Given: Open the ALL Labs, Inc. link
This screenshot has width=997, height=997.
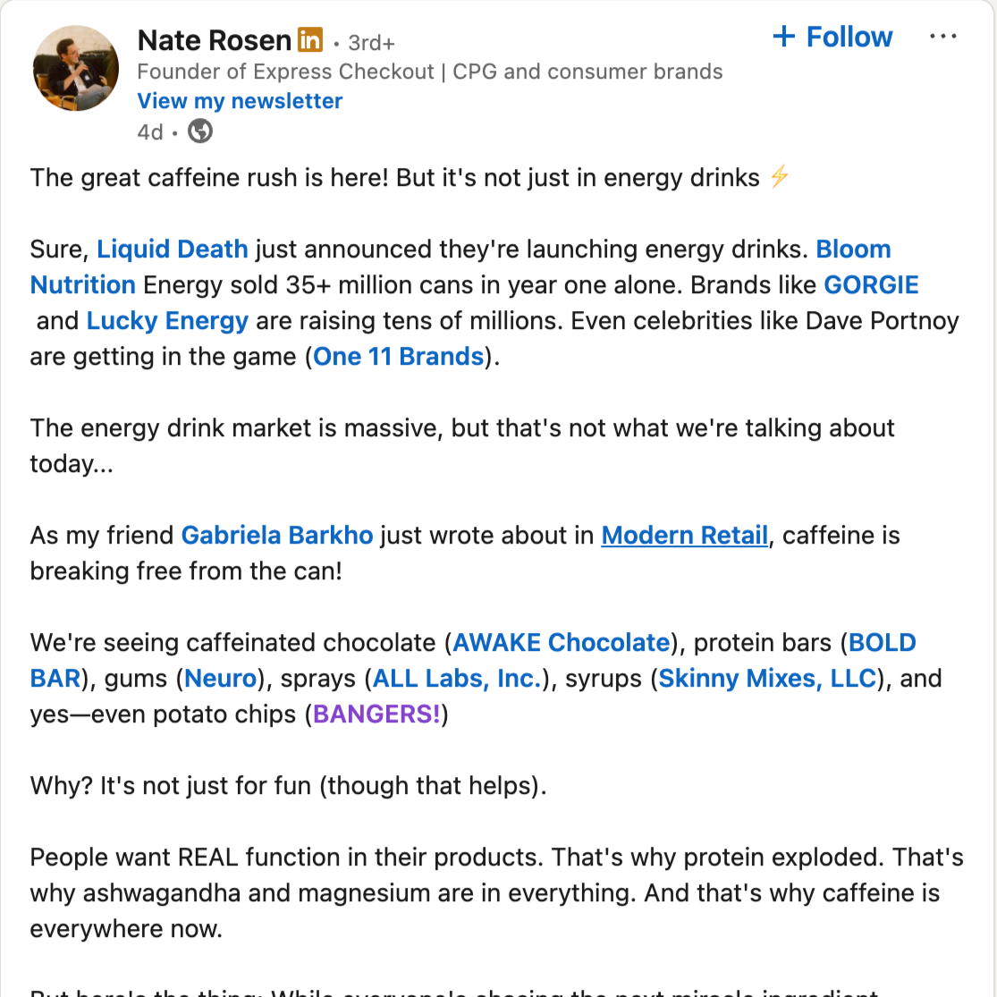Looking at the screenshot, I should [x=457, y=679].
